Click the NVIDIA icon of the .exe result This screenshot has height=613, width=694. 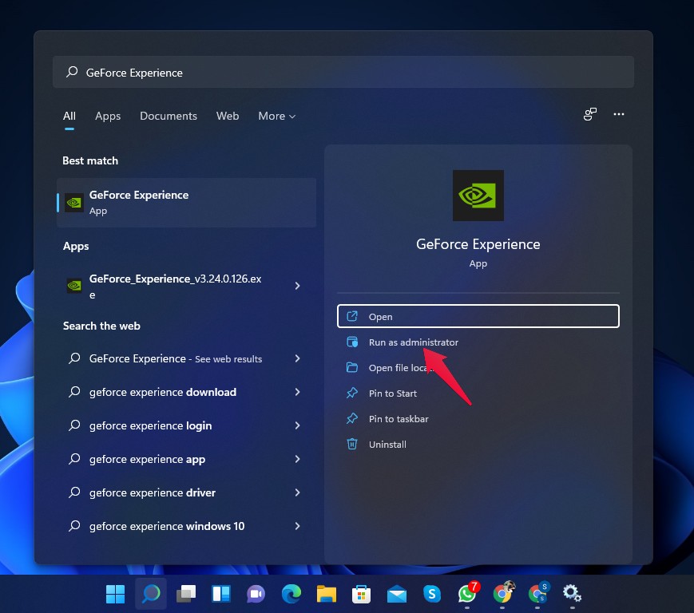pyautogui.click(x=74, y=286)
